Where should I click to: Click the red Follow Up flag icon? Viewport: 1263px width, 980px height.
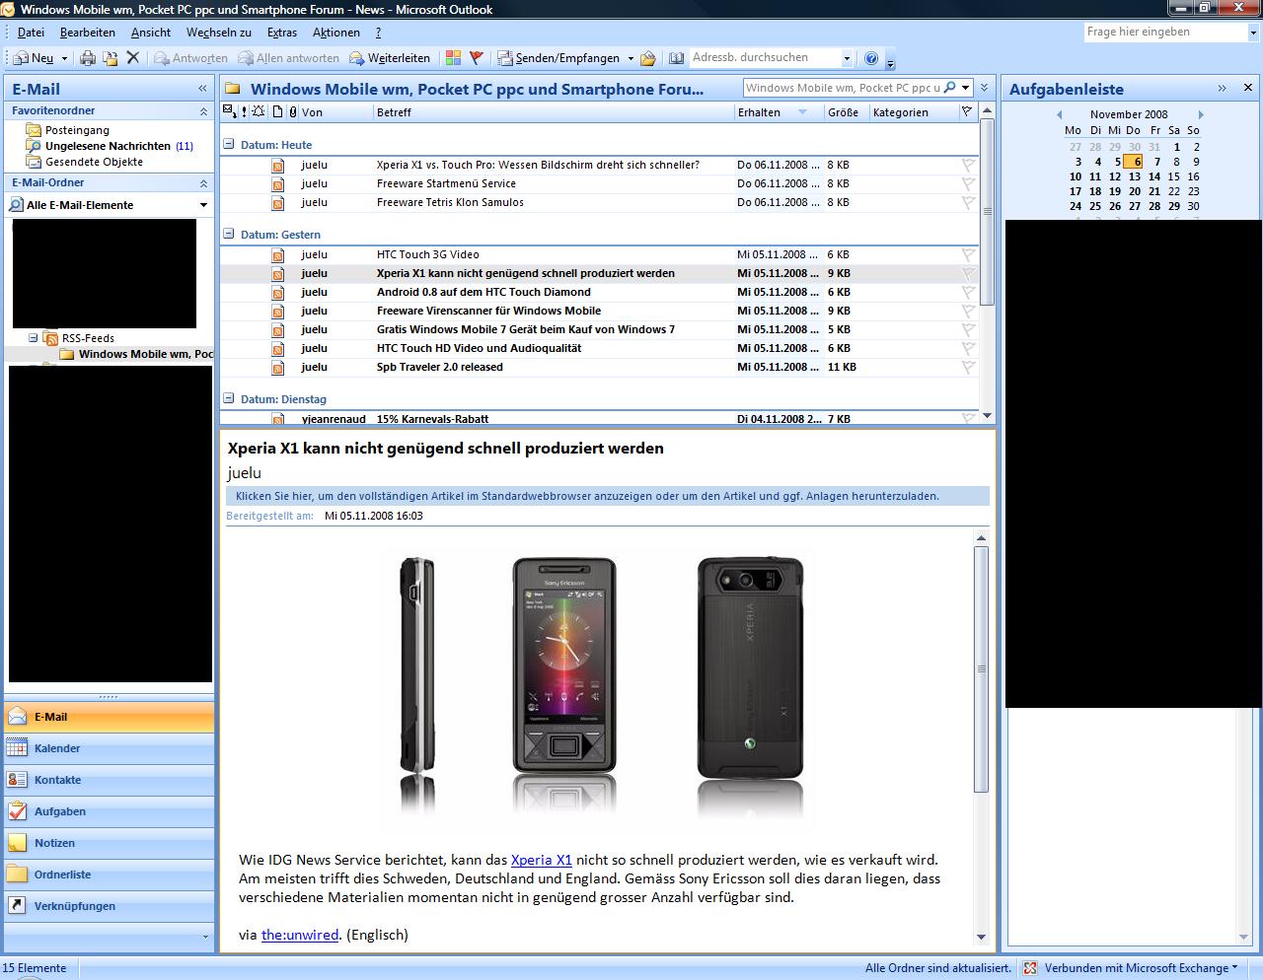click(x=476, y=58)
